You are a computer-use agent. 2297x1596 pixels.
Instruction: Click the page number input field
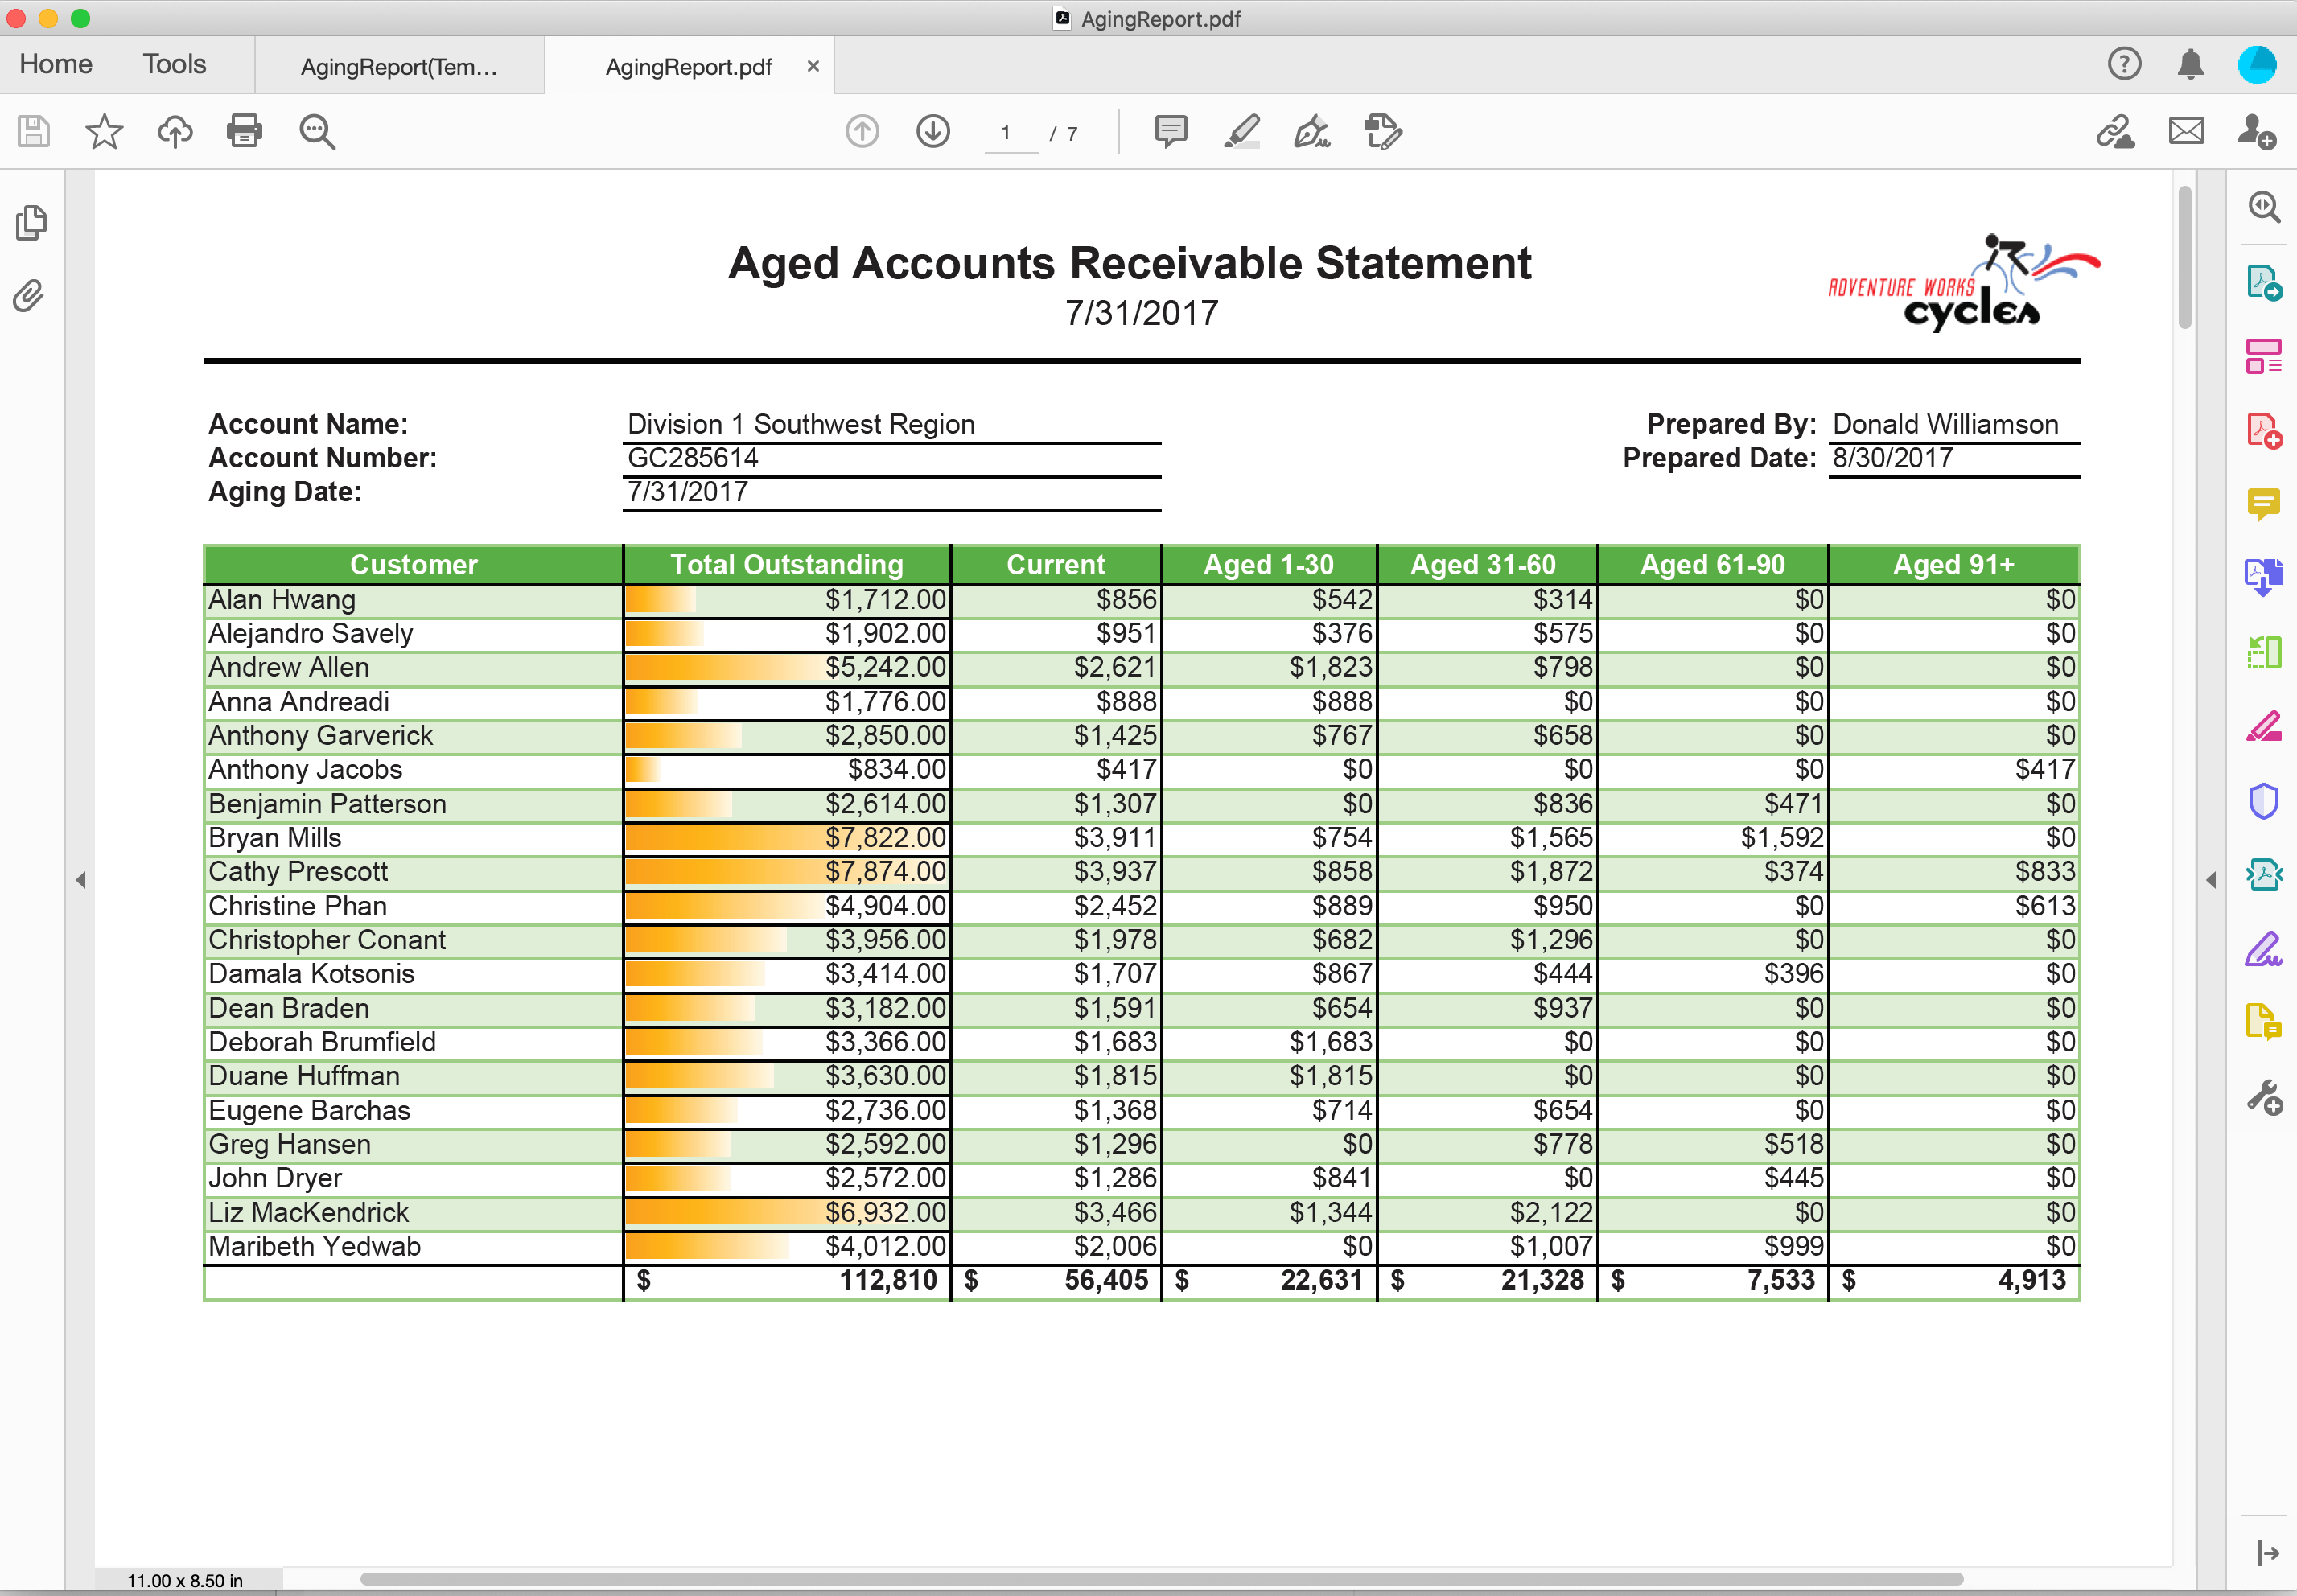pos(1008,131)
